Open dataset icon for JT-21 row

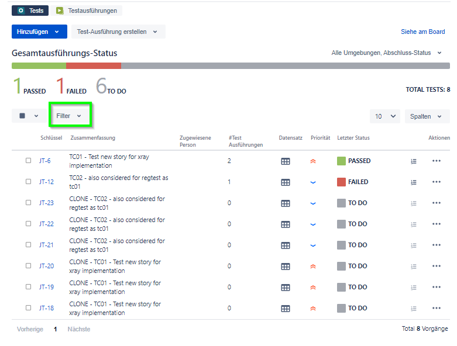tap(286, 245)
